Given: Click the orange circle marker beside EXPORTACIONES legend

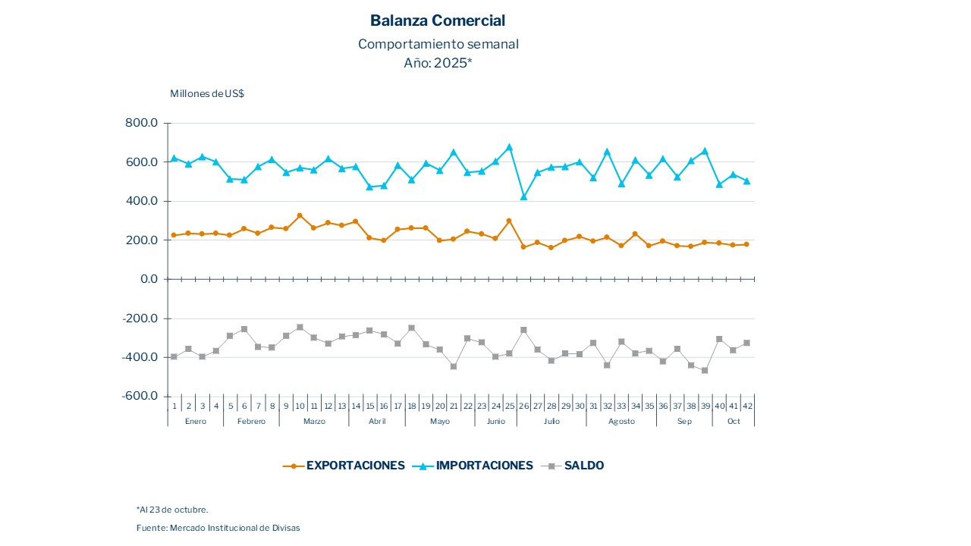Looking at the screenshot, I should 293,466.
